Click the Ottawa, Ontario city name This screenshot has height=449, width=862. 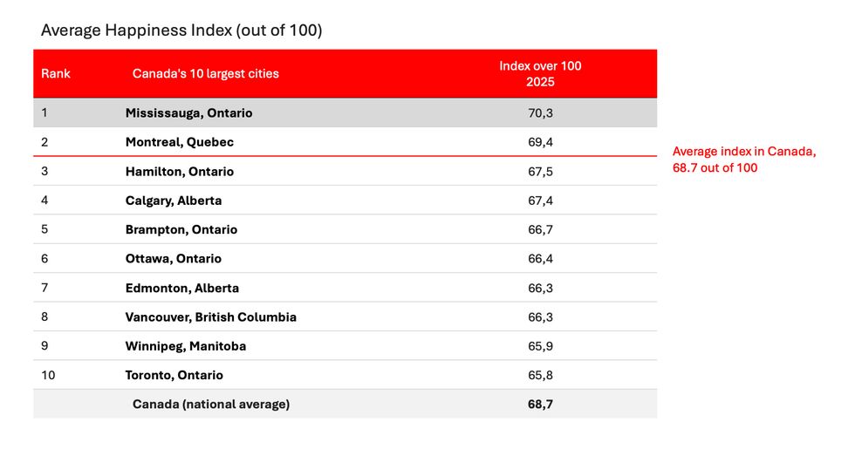coord(174,259)
